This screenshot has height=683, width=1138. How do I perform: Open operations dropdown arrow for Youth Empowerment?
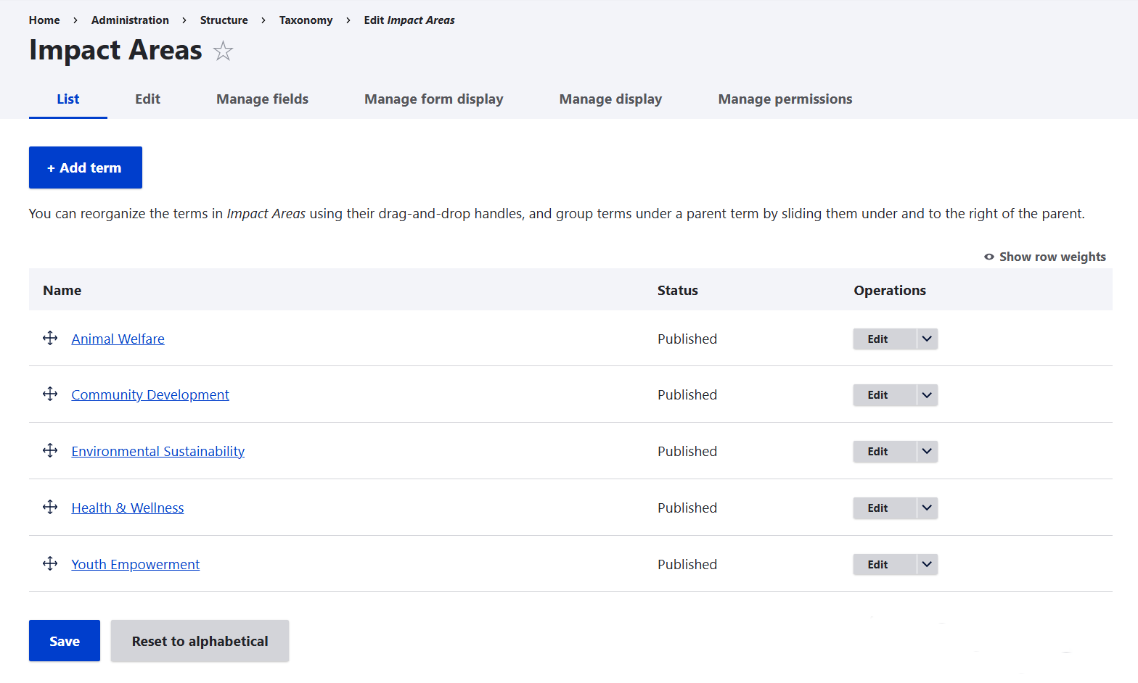[927, 564]
